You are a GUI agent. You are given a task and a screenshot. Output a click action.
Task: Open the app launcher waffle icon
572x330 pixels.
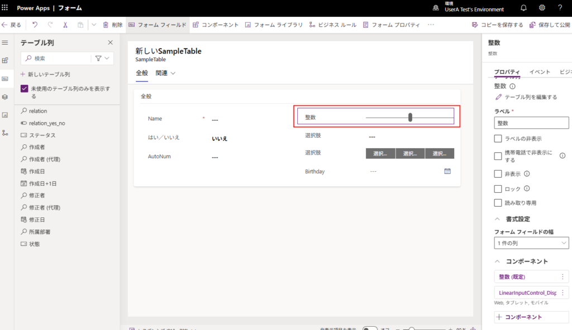pyautogui.click(x=6, y=8)
